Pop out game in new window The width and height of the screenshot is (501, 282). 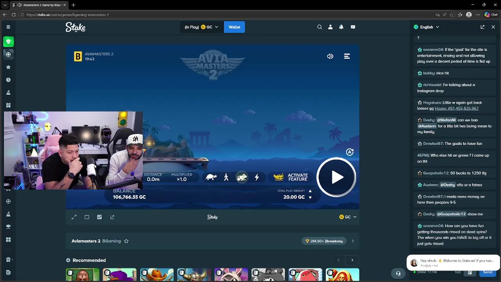(x=112, y=217)
